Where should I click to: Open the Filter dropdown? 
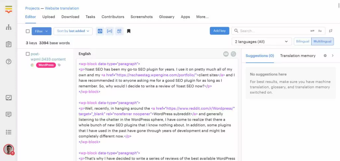click(x=42, y=31)
